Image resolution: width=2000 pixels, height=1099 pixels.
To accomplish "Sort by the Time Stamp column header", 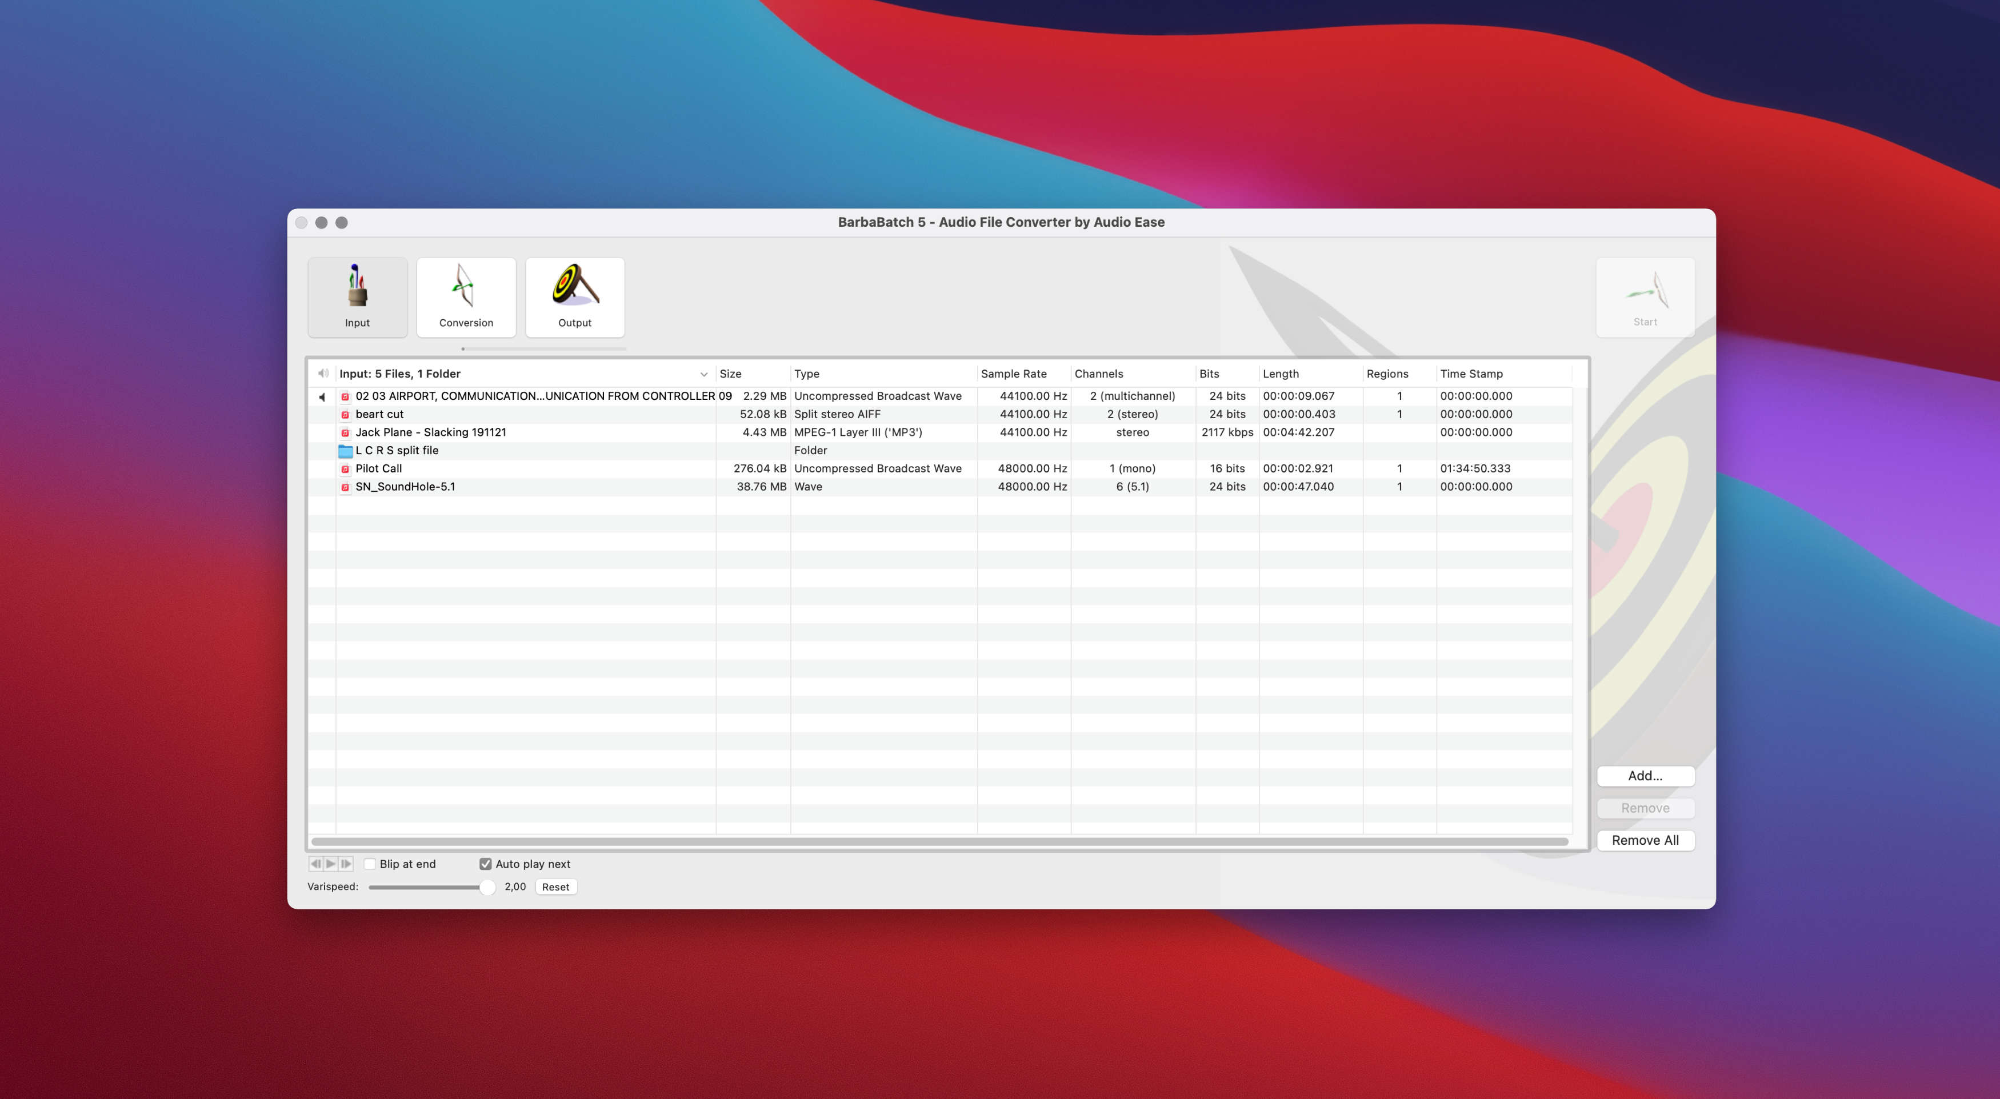I will (x=1504, y=374).
